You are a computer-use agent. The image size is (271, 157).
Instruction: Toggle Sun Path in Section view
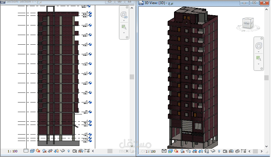pyautogui.click(x=38, y=151)
